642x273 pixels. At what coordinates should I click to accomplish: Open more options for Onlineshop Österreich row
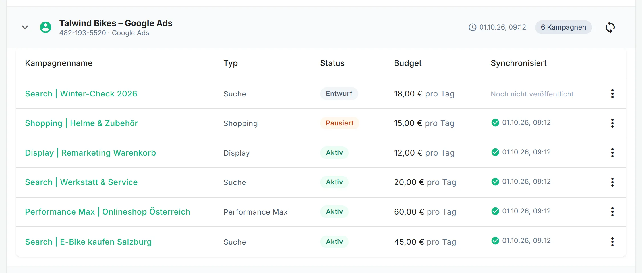(x=612, y=212)
